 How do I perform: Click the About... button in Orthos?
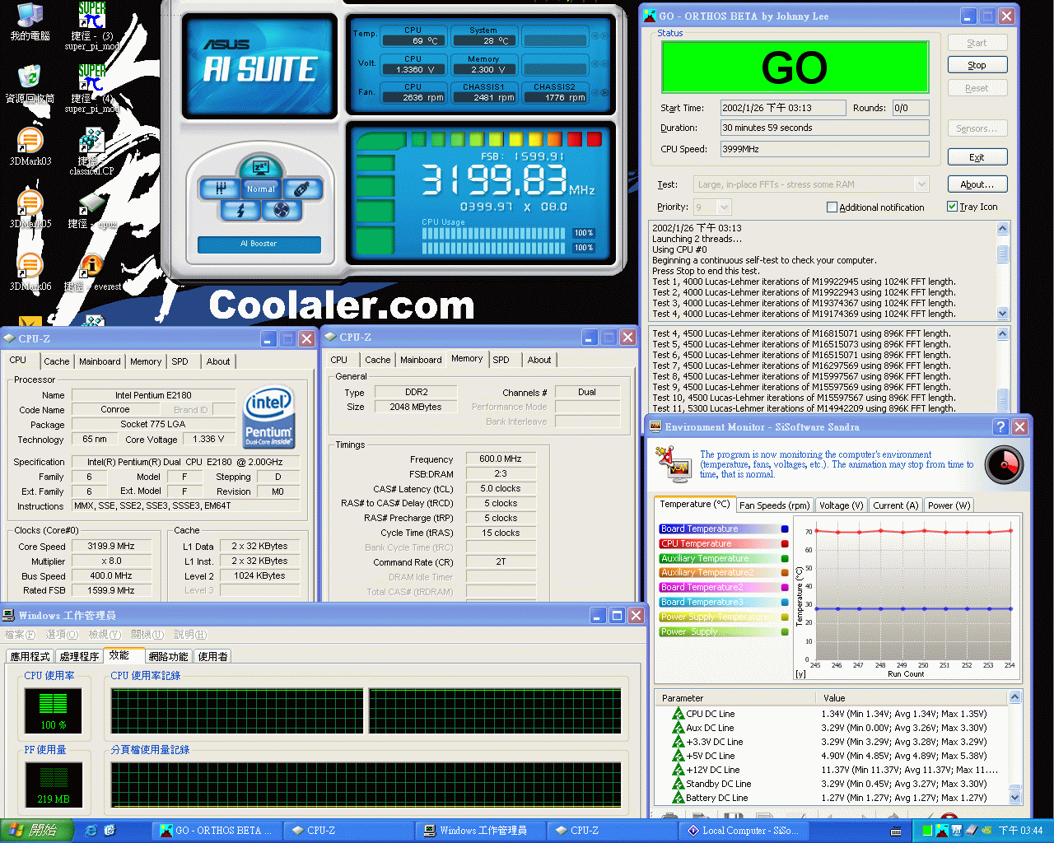point(977,184)
